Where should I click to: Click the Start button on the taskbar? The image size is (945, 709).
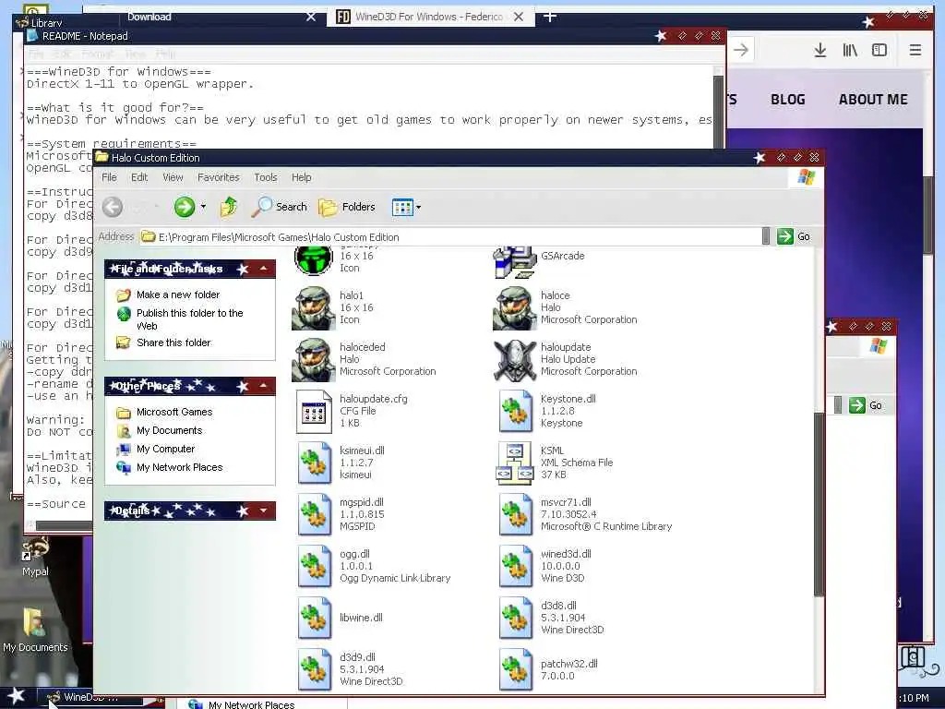17,698
